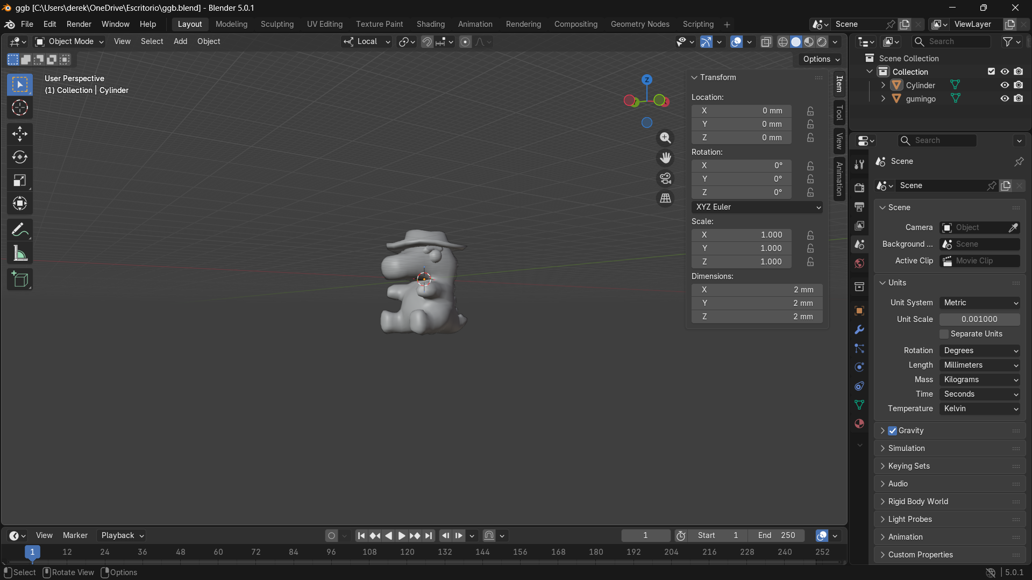Lock Location X with the padlock
This screenshot has width=1032, height=580.
coord(810,111)
